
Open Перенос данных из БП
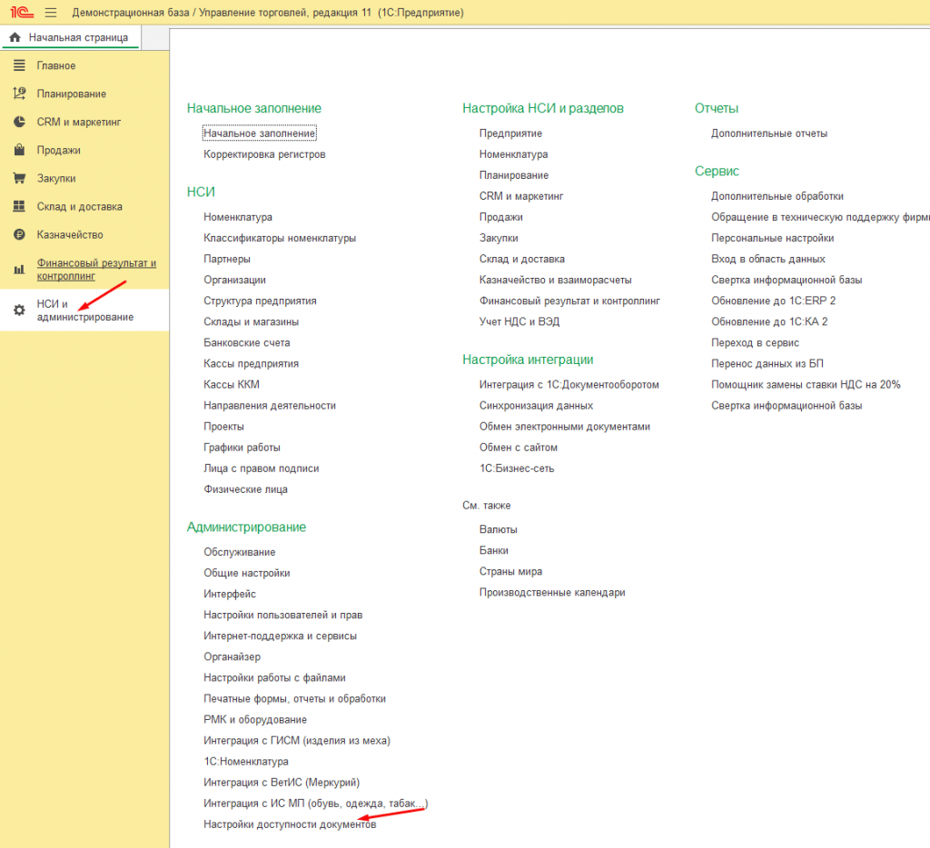pos(767,363)
